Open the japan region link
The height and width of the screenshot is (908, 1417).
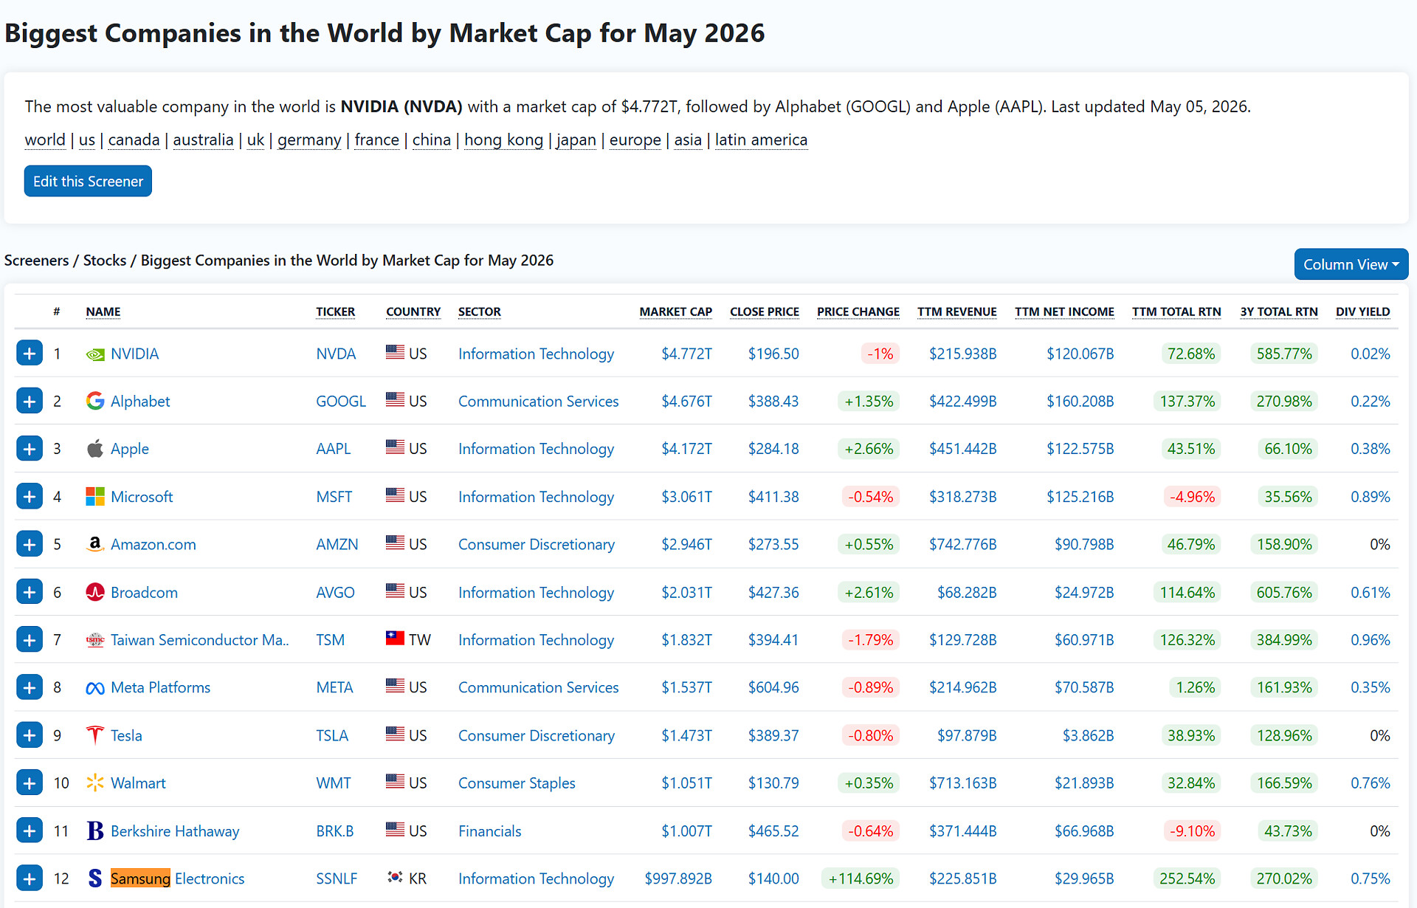(576, 140)
